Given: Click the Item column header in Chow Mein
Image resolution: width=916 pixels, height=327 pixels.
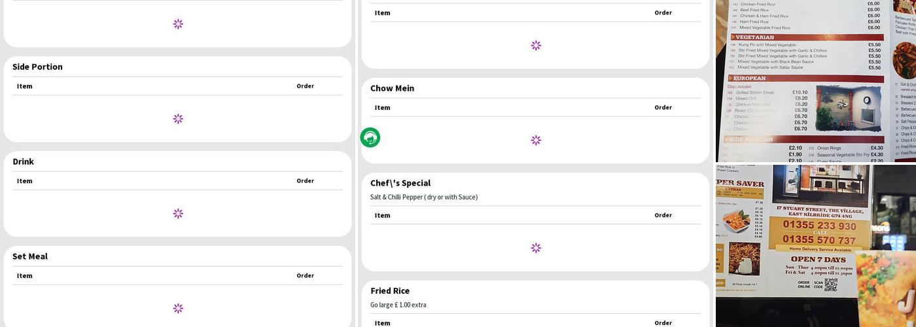Looking at the screenshot, I should [x=383, y=108].
